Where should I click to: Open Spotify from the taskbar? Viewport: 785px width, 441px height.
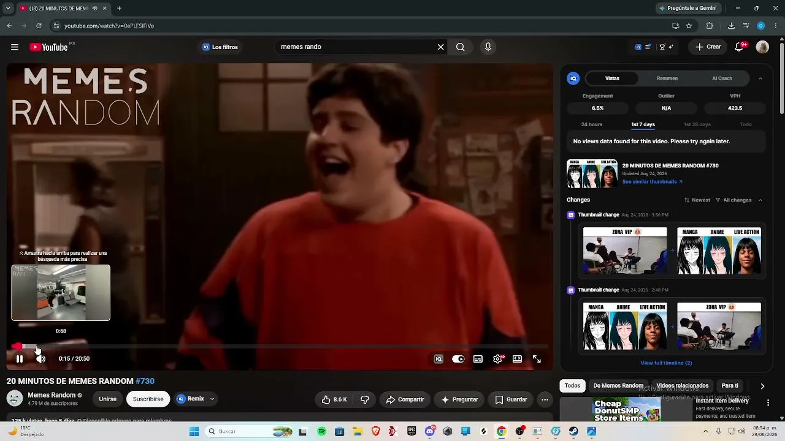pos(321,431)
